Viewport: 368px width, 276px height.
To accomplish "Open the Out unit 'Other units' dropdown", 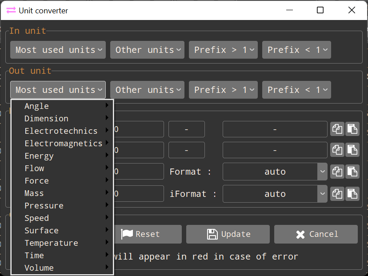I will point(147,90).
